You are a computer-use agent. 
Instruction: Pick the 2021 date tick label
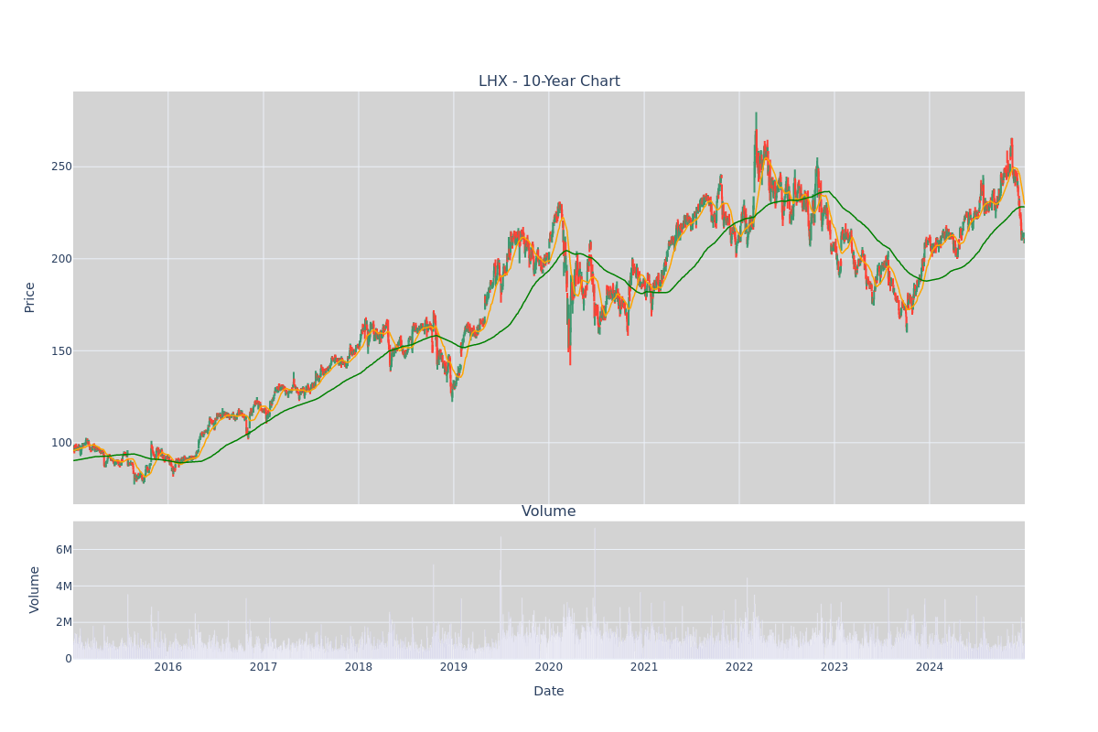(644, 667)
